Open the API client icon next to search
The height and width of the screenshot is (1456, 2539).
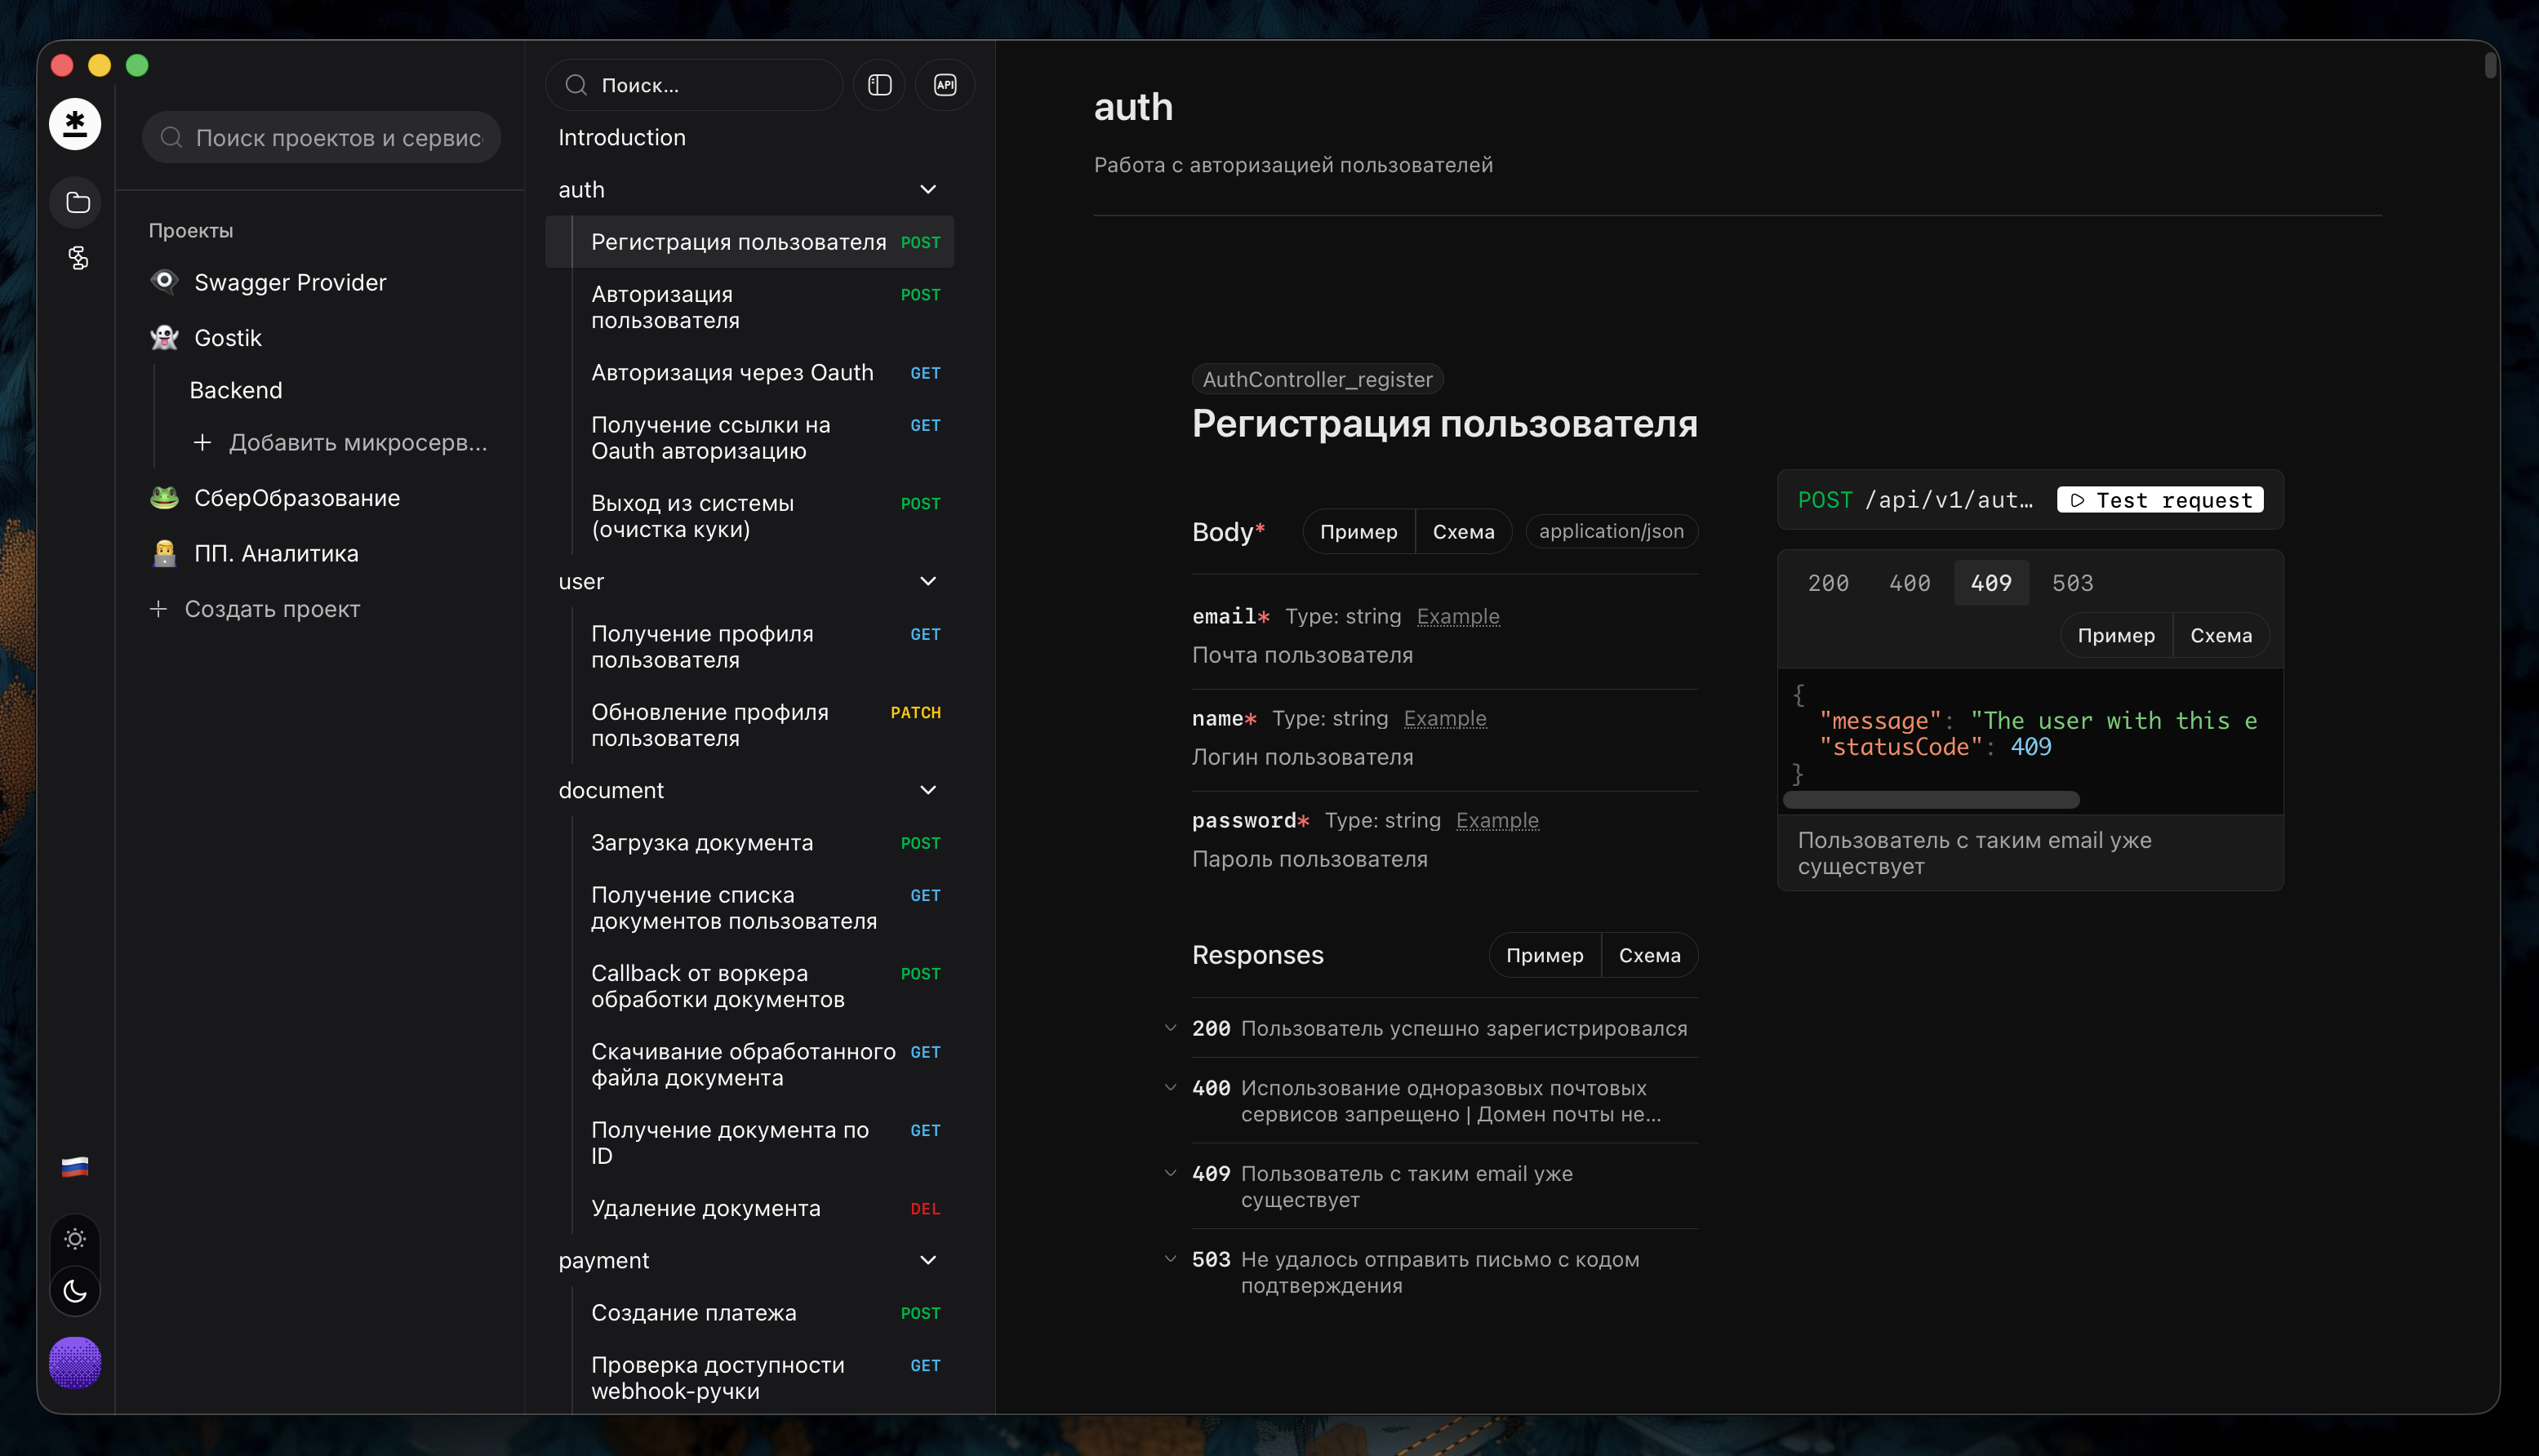click(945, 85)
